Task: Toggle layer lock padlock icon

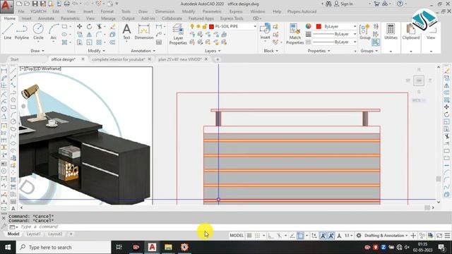Action: pos(205,27)
